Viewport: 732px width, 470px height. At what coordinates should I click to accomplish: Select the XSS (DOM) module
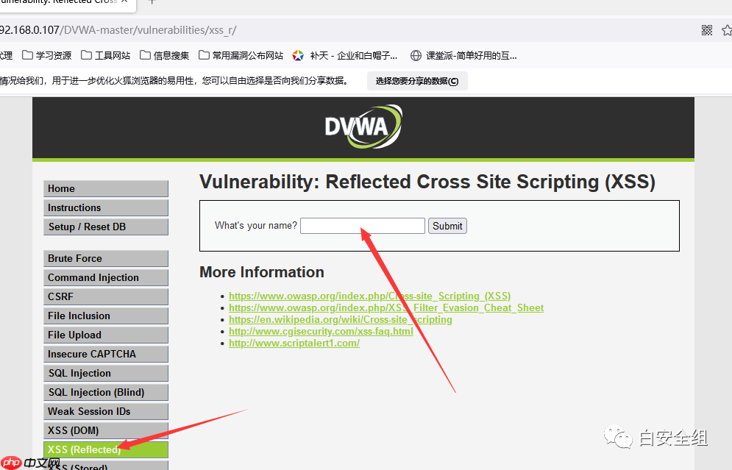point(106,431)
